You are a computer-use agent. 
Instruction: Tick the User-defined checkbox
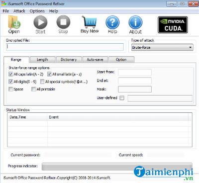pyautogui.click(x=122, y=98)
